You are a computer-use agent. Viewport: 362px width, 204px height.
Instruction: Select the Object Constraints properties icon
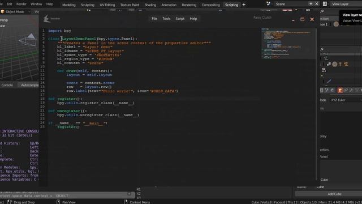346,90
